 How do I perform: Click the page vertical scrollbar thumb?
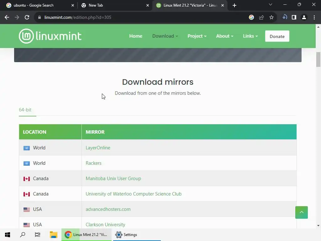pyautogui.click(x=318, y=59)
